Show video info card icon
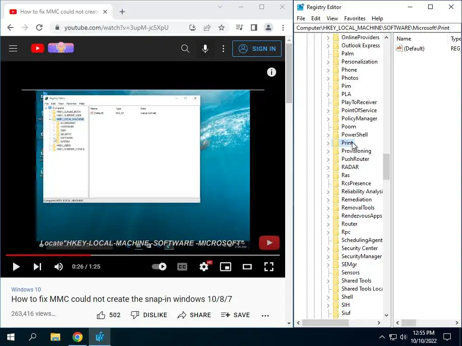 (271, 72)
